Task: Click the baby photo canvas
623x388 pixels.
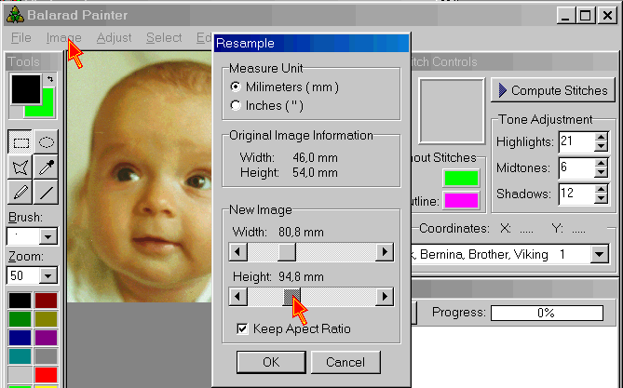Action: pyautogui.click(x=139, y=177)
